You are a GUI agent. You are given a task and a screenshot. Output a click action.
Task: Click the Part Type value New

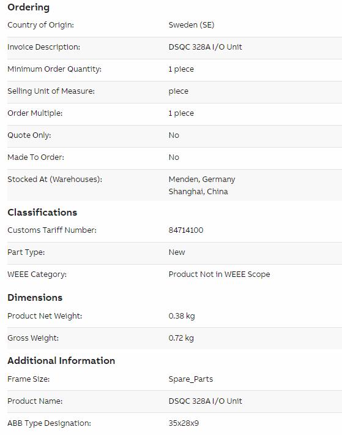pyautogui.click(x=177, y=252)
